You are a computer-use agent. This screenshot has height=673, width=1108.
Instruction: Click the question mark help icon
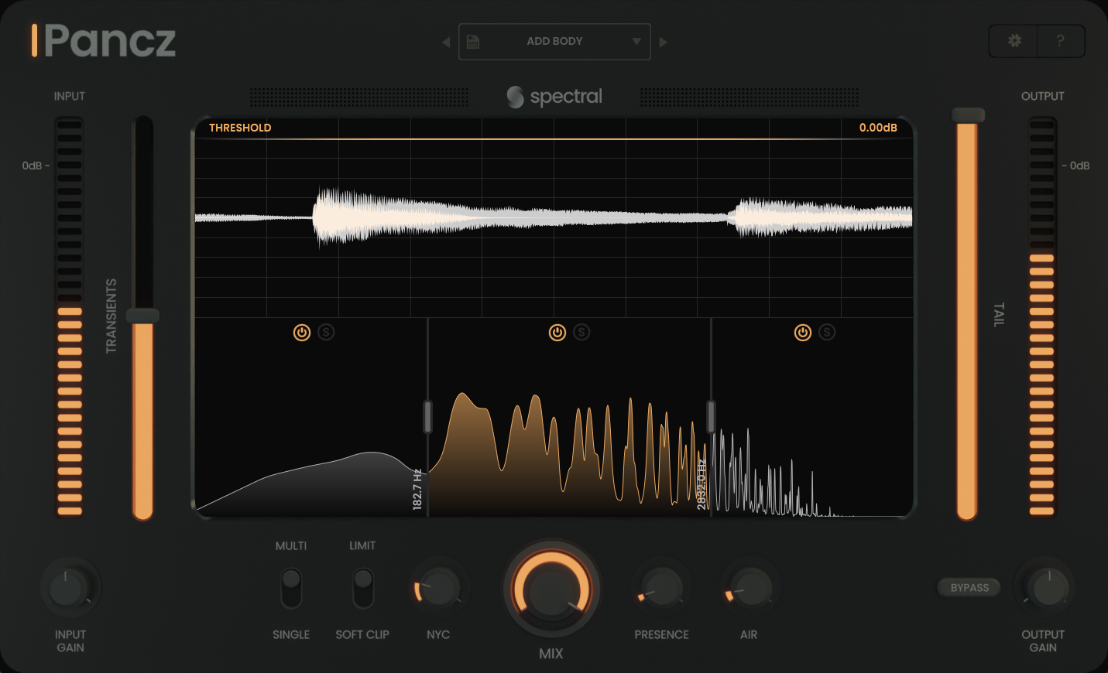pyautogui.click(x=1060, y=41)
